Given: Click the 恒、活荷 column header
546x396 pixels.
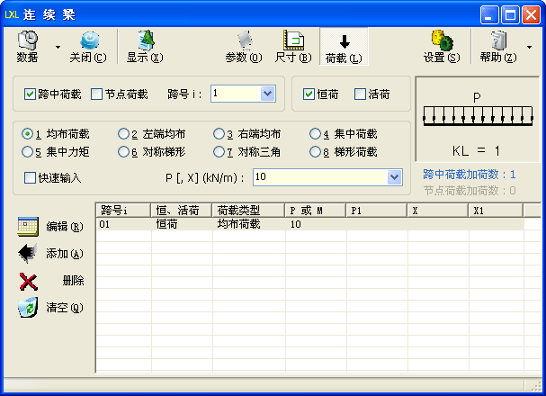Looking at the screenshot, I should 182,211.
